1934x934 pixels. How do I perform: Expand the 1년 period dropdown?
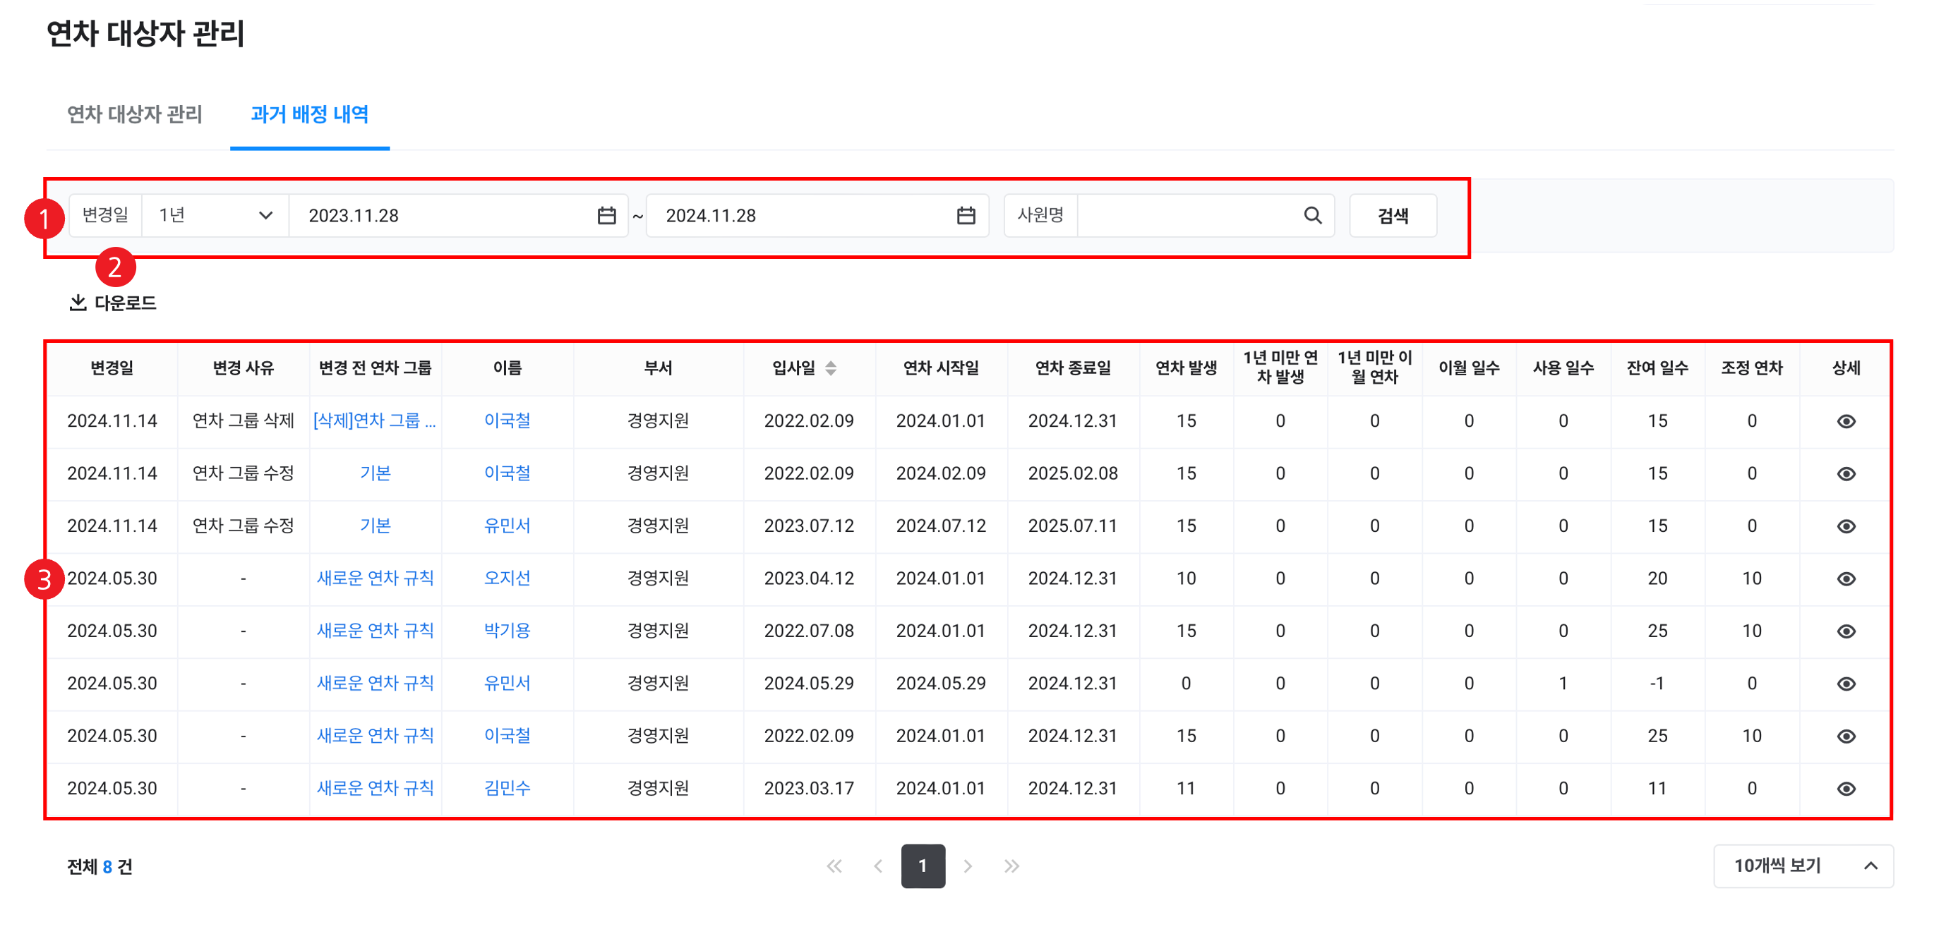coord(215,216)
